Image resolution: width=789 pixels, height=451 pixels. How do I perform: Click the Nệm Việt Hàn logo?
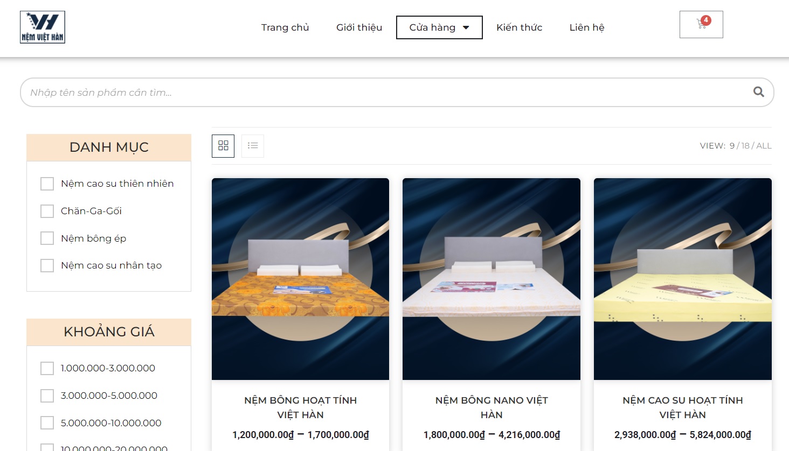(x=43, y=27)
